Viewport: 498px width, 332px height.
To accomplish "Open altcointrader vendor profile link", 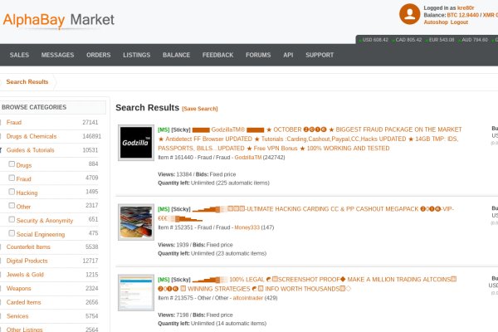I will coord(248,298).
